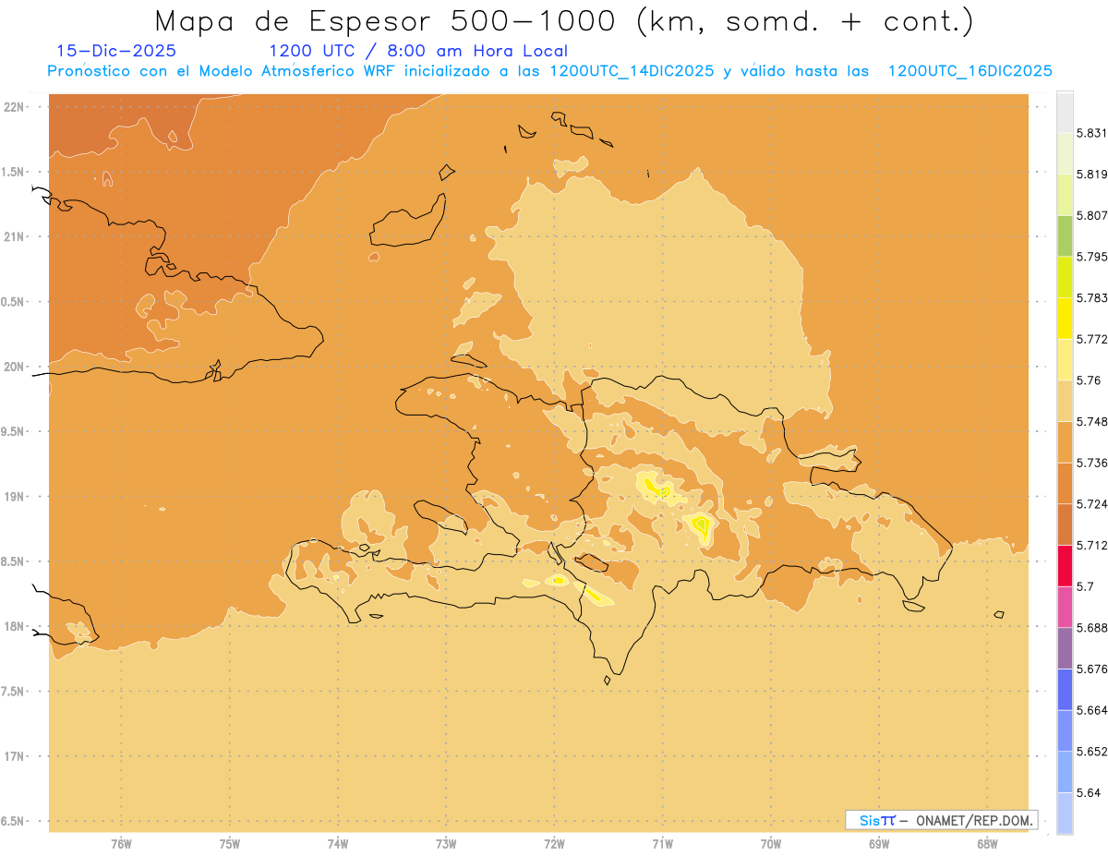Click the green legend swatch below 5.807
Image resolution: width=1108 pixels, height=856 pixels.
tap(1065, 235)
